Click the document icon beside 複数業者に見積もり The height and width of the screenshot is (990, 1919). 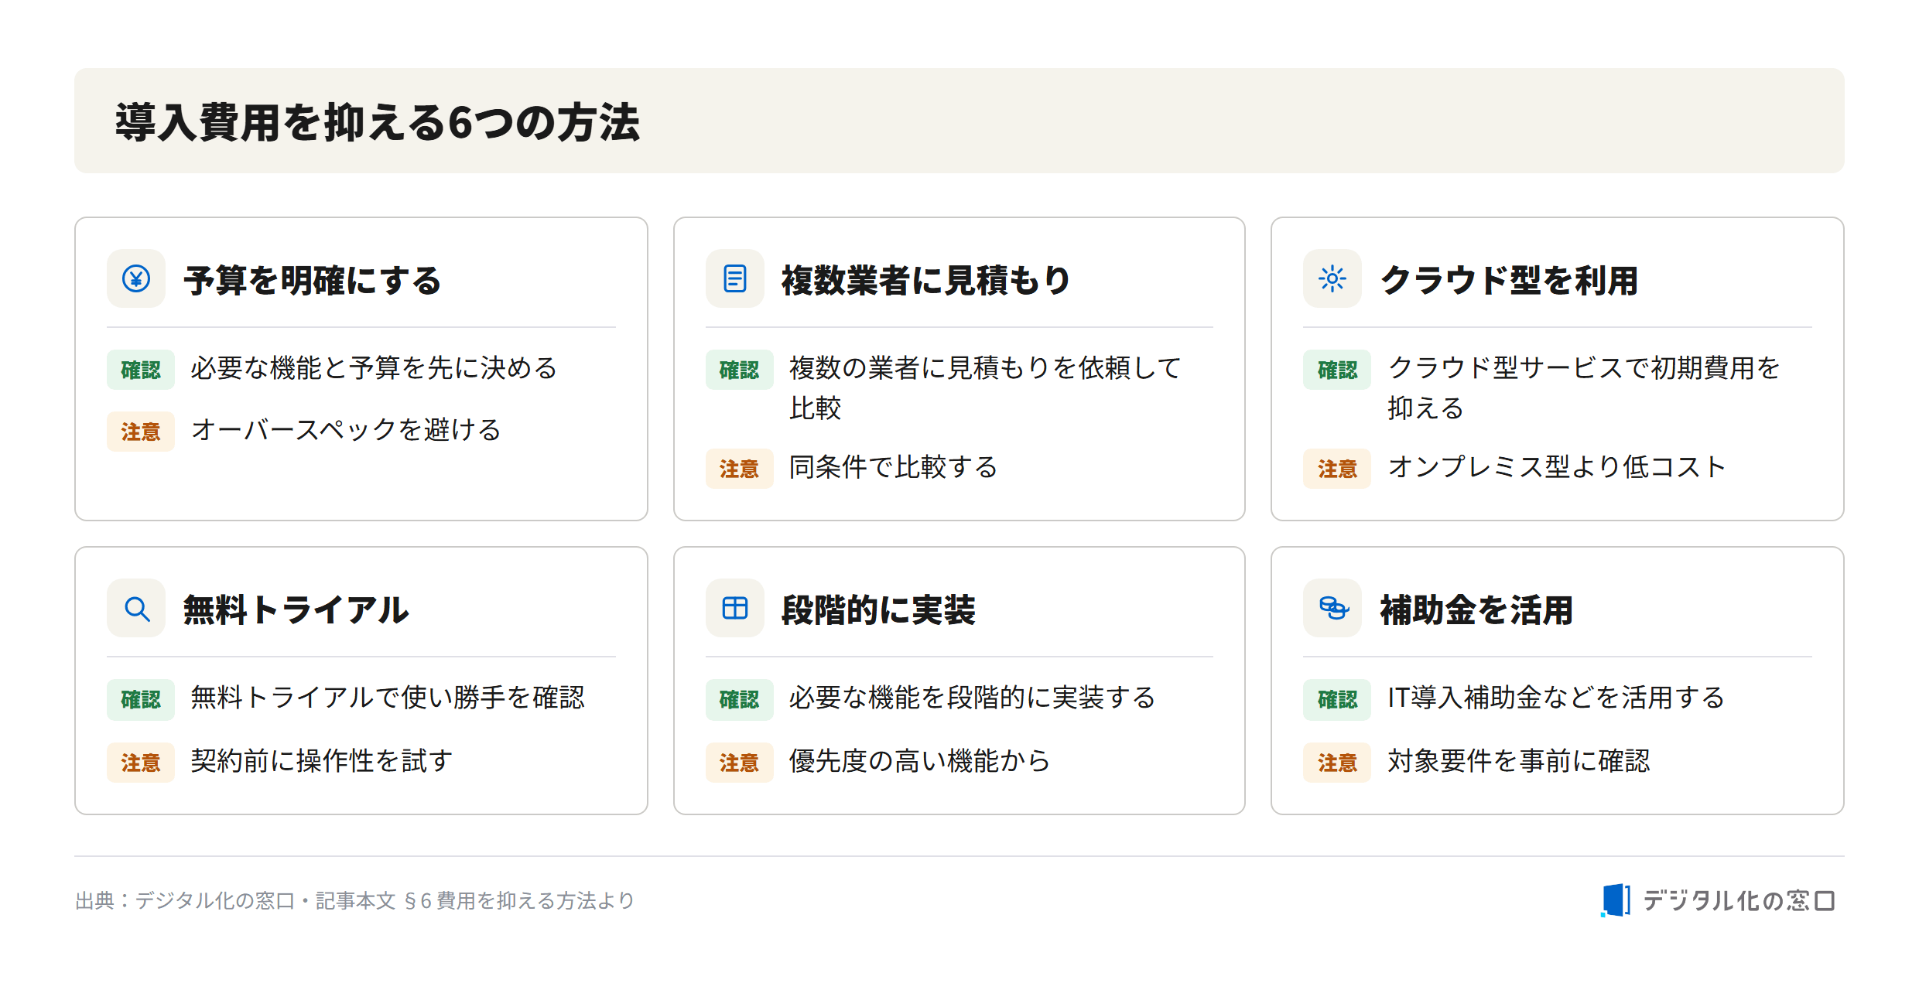coord(734,278)
